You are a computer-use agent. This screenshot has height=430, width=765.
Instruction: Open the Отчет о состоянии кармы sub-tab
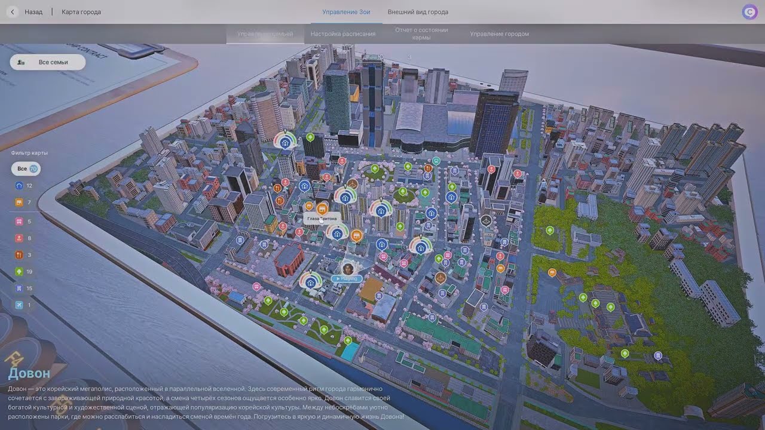[x=421, y=33]
